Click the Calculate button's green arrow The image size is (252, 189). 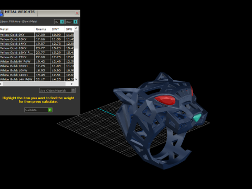[50, 110]
